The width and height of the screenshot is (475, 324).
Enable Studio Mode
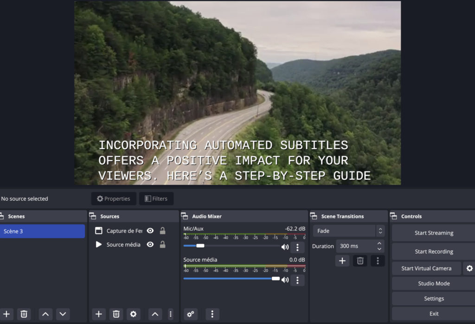(433, 283)
